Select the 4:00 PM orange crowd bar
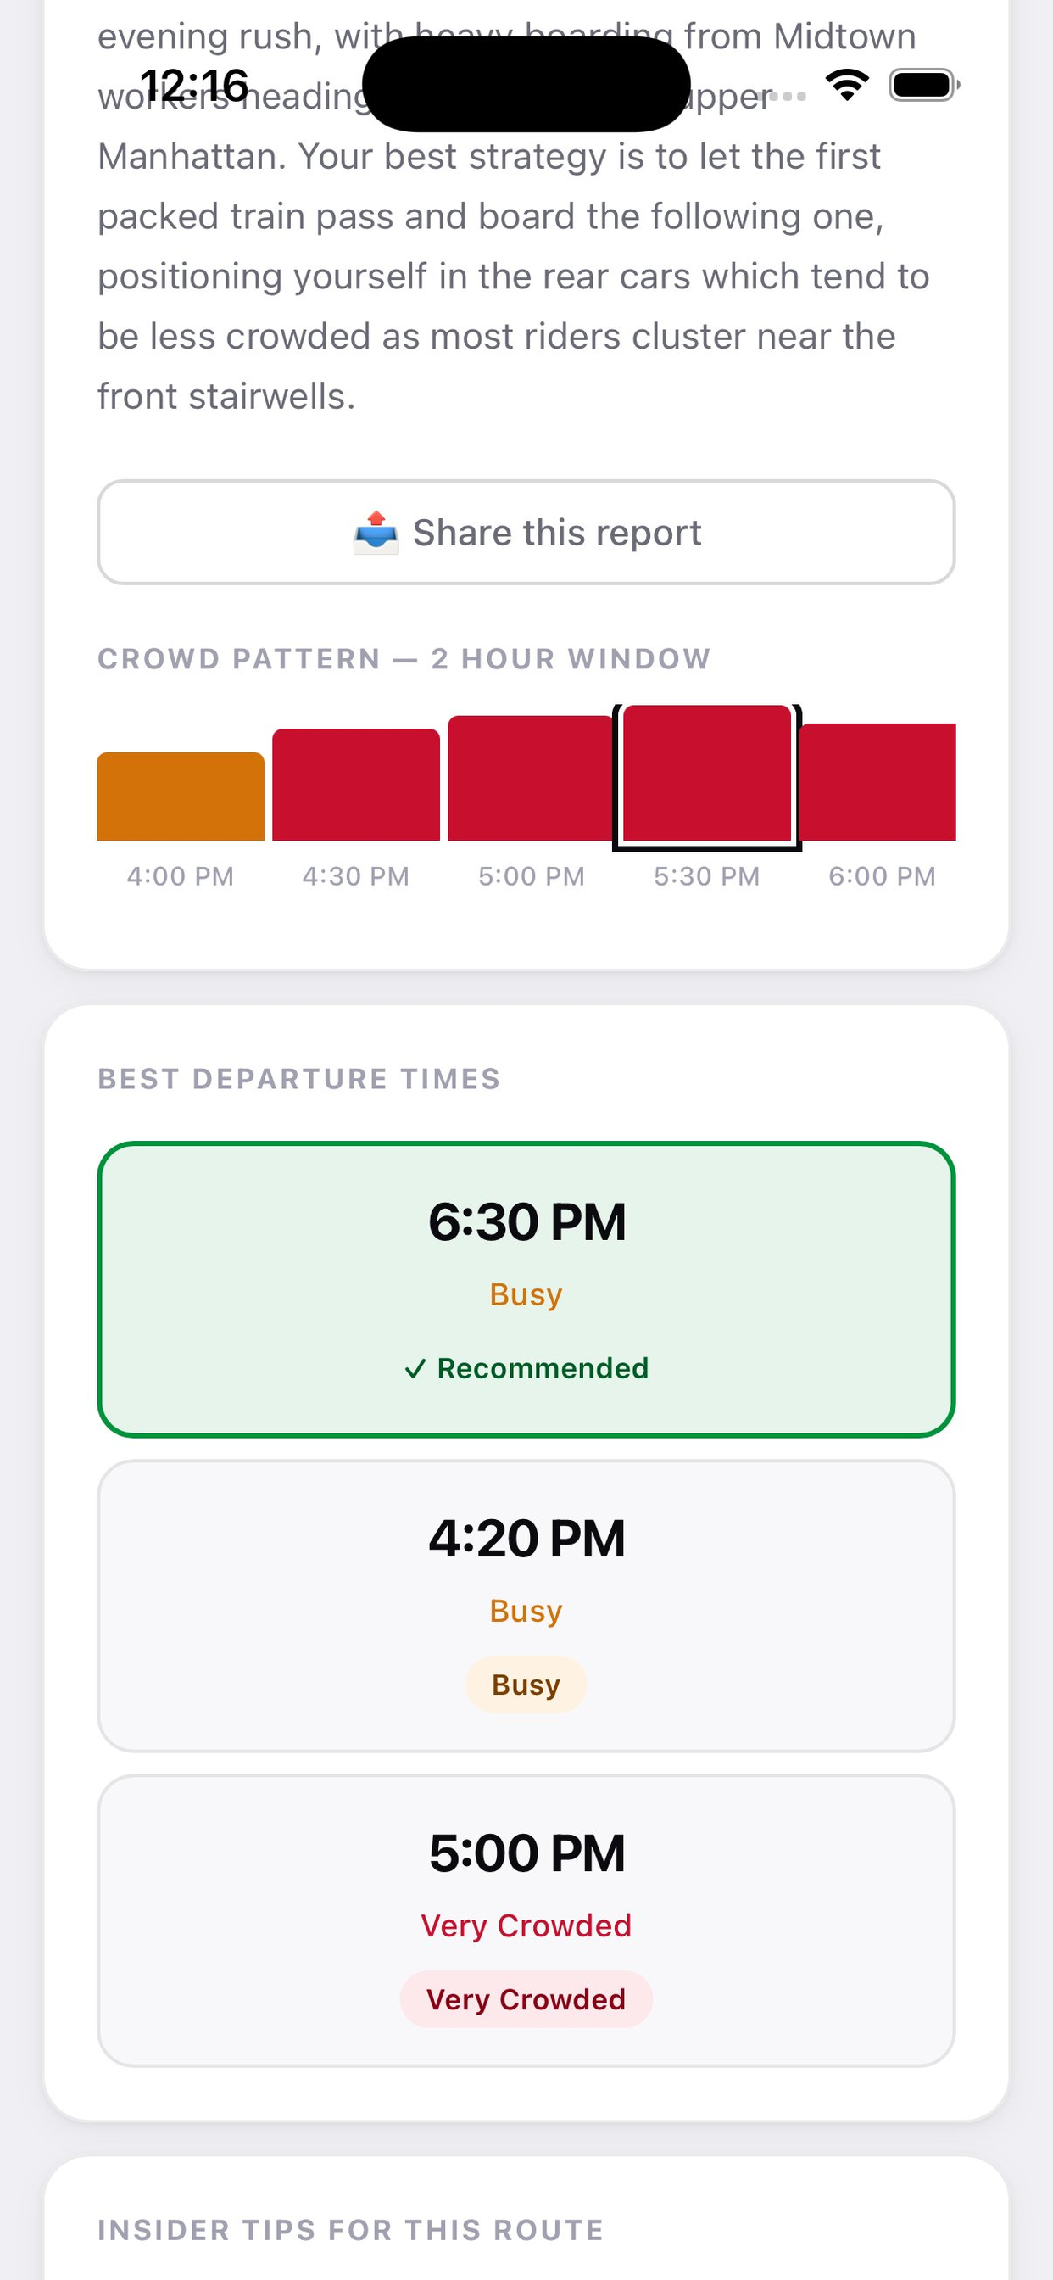Screen dimensions: 1053x2280 [x=181, y=796]
